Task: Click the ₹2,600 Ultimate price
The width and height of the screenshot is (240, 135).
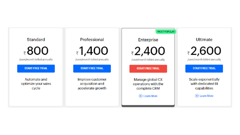Action: (204, 51)
